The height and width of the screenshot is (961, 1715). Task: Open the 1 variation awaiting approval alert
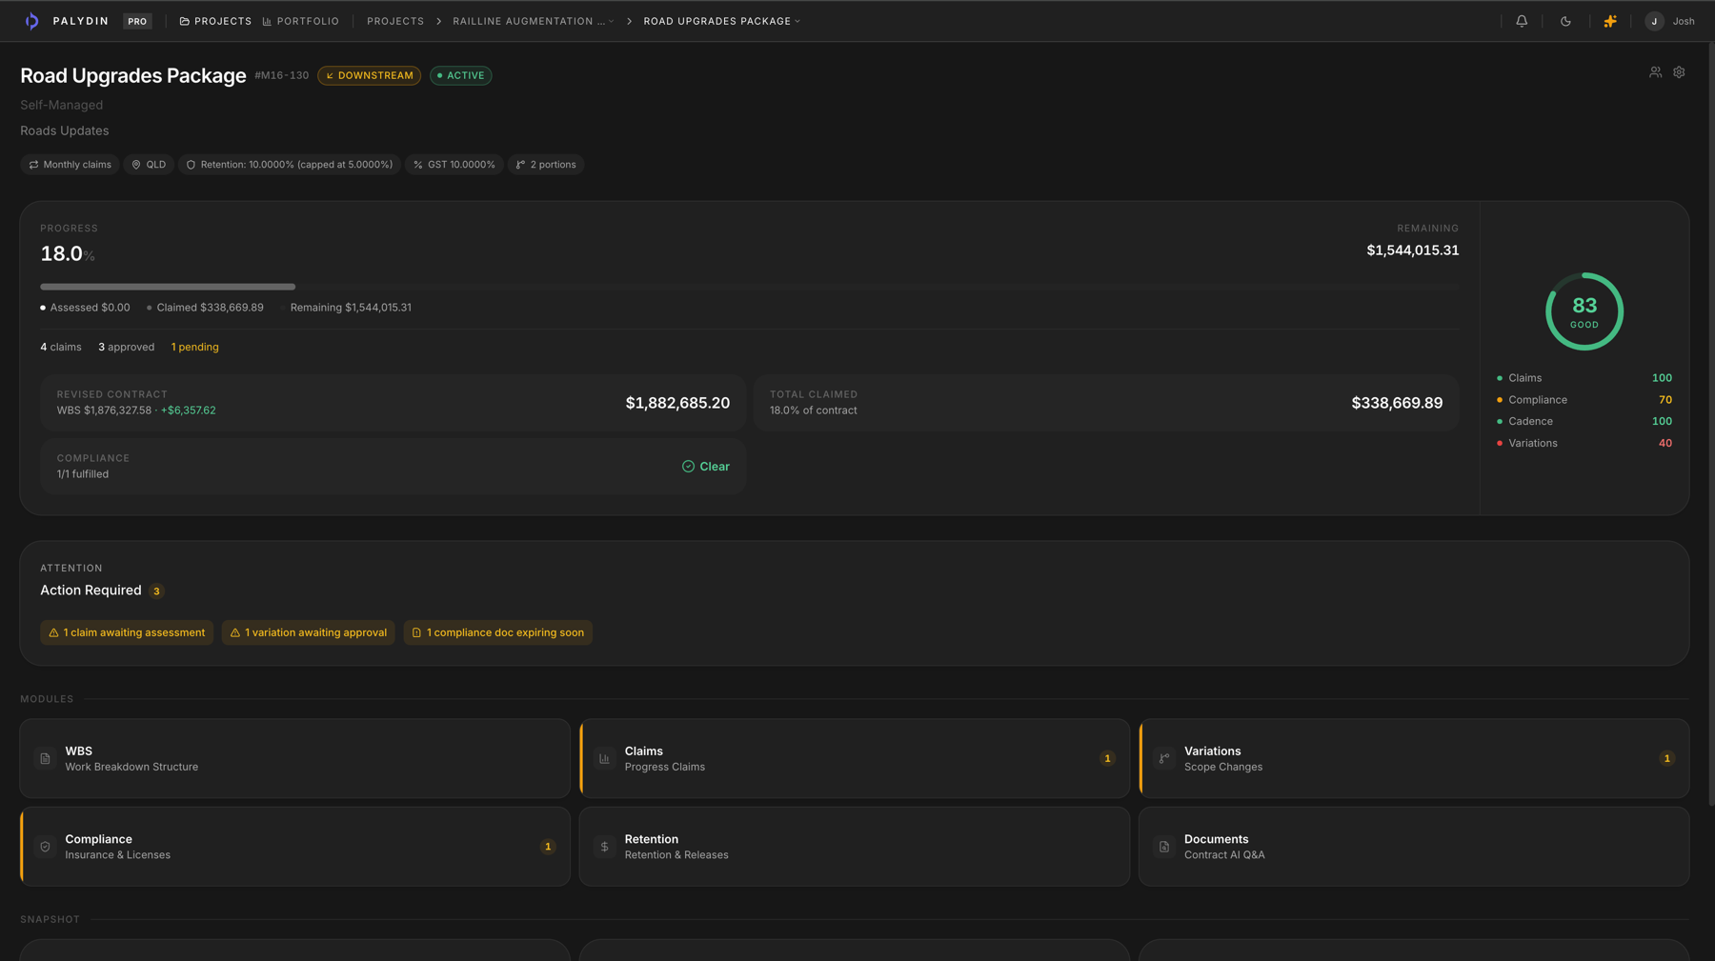tap(308, 631)
